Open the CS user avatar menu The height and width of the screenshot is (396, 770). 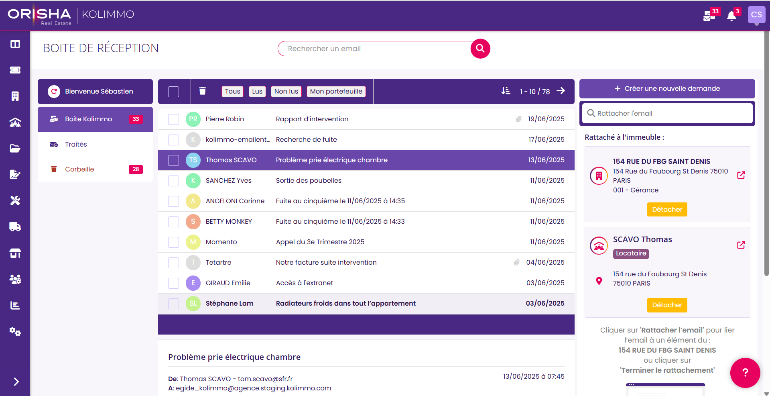tap(756, 15)
